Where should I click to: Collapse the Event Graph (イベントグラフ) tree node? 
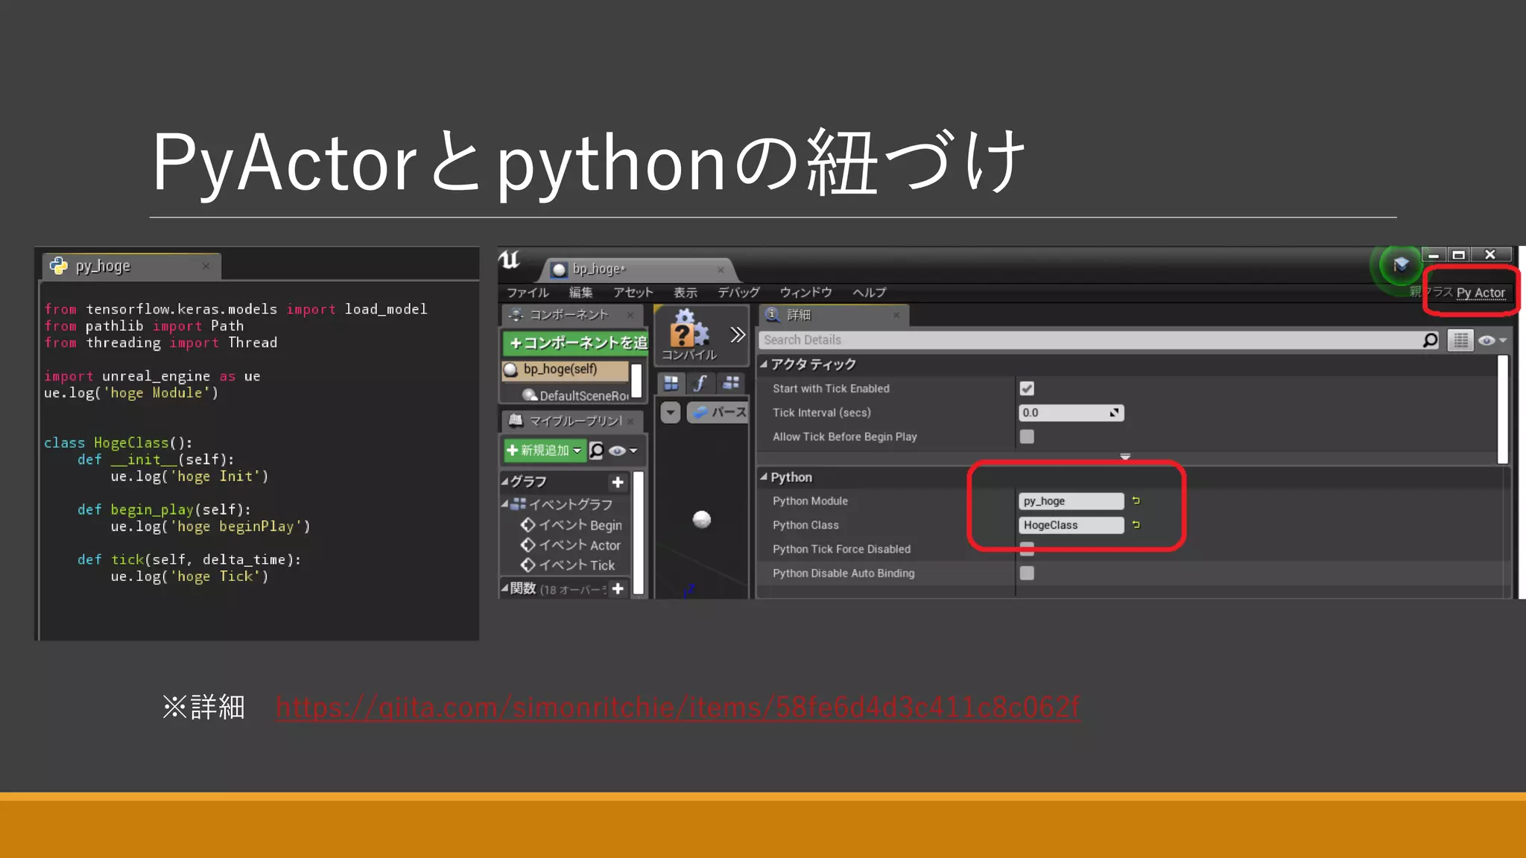point(504,504)
